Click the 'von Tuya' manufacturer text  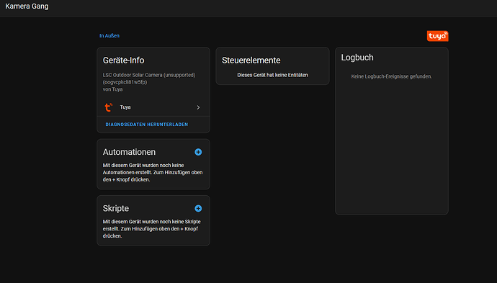click(x=112, y=89)
